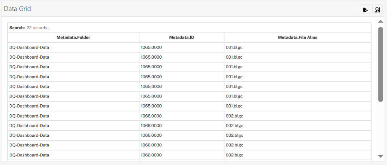Select the first 1065.0000 ID cell

(182, 47)
